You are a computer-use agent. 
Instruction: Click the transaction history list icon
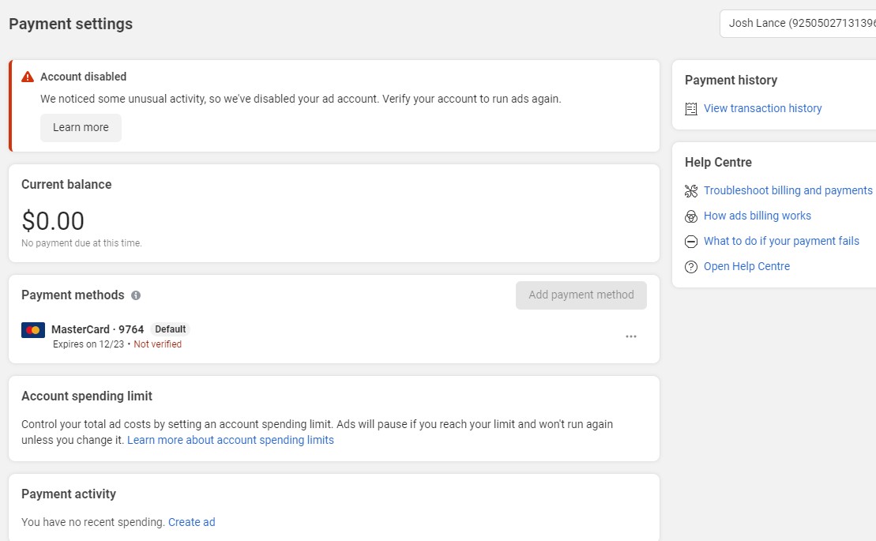pos(691,109)
